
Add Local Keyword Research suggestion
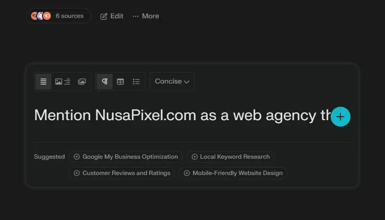[x=230, y=157]
